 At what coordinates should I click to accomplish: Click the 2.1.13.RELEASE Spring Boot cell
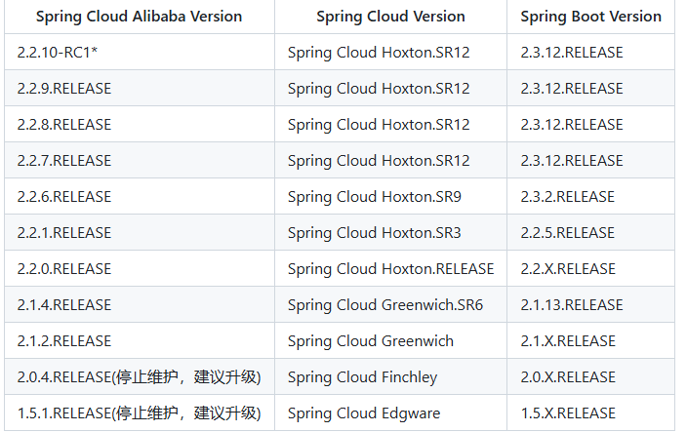coord(571,305)
